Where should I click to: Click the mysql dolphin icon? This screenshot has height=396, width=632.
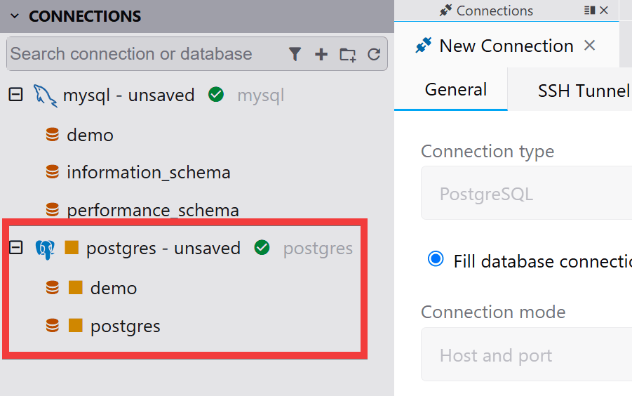(45, 96)
